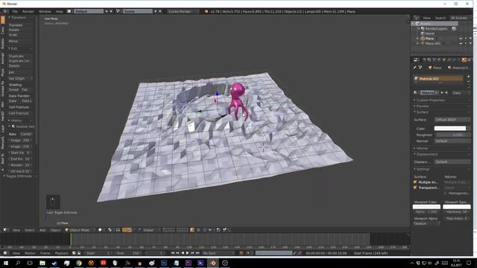
Task: Open the Render menu
Action: click(28, 12)
